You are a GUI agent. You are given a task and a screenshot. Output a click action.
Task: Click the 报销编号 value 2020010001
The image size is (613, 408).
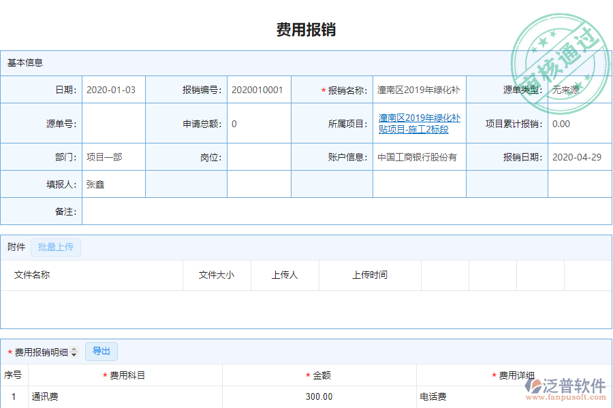[257, 89]
